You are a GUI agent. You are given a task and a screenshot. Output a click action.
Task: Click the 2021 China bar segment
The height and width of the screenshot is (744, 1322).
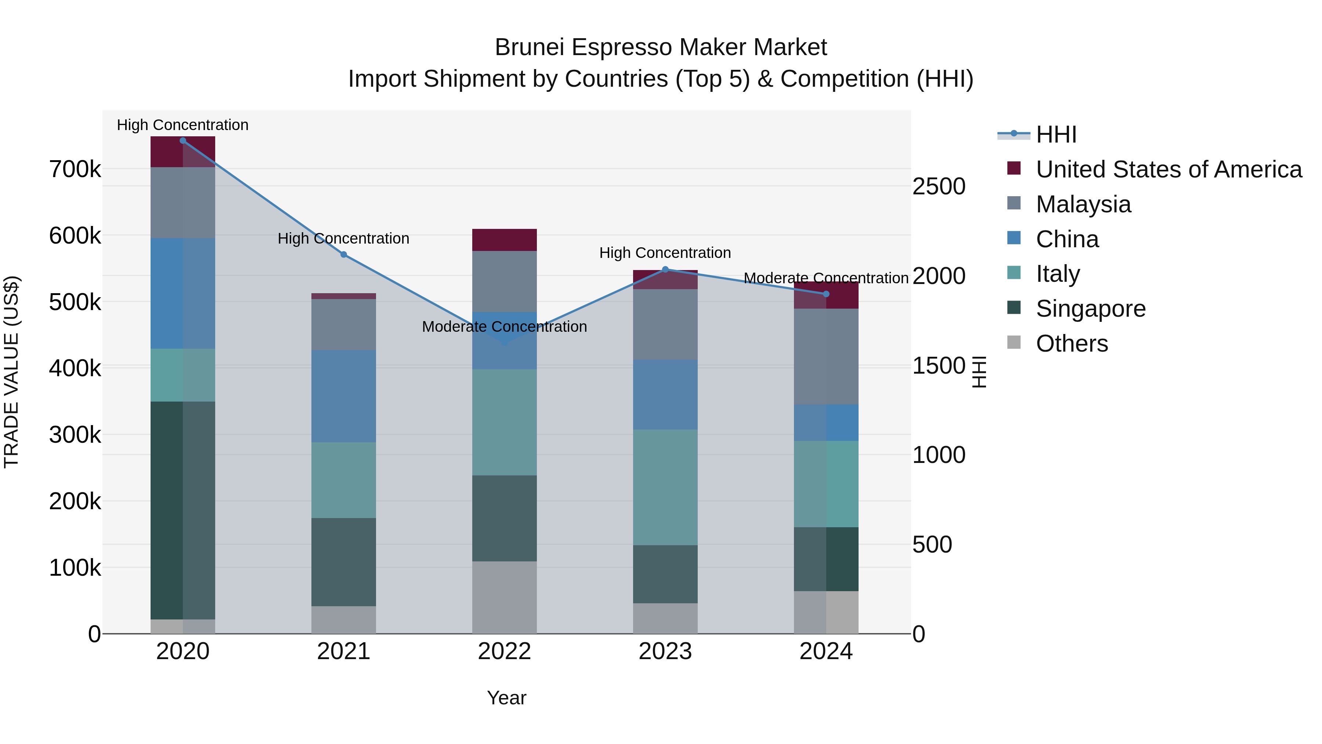click(x=344, y=396)
